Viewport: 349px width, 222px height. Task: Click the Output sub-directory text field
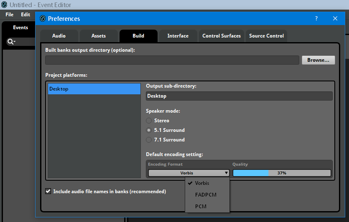pos(239,96)
